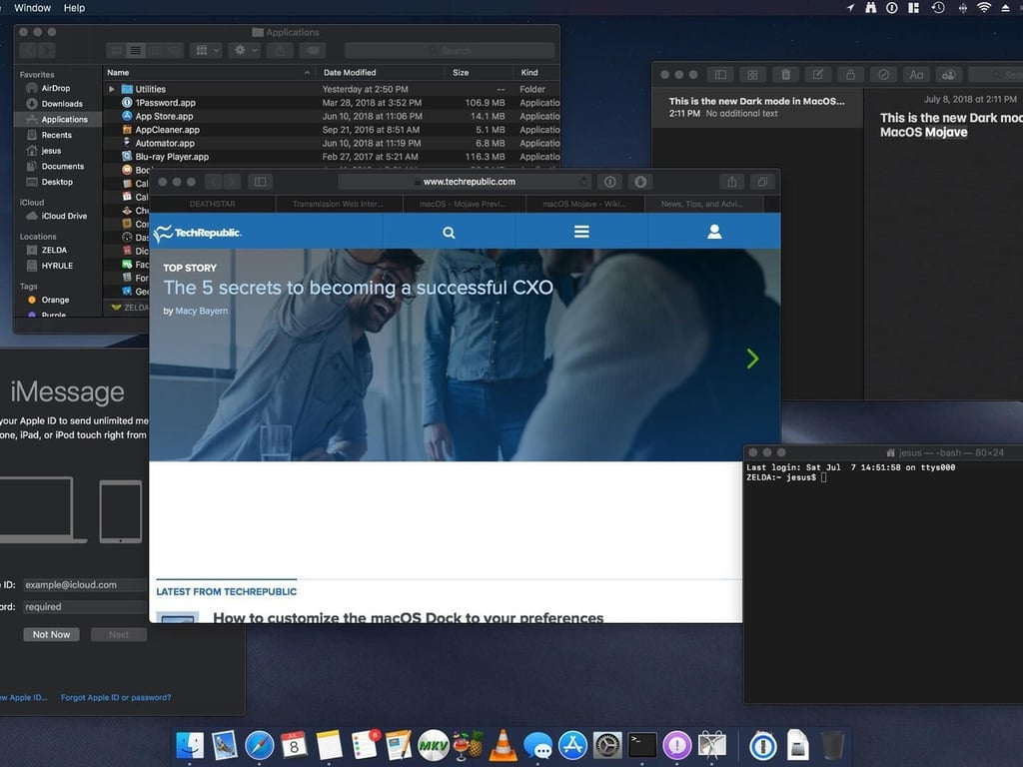Screen dimensions: 1023x767
Task: Toggle Notes folder sidebar icon
Action: (720, 75)
